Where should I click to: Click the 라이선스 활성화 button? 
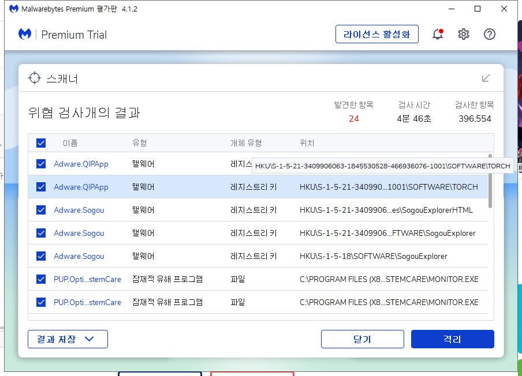(377, 34)
